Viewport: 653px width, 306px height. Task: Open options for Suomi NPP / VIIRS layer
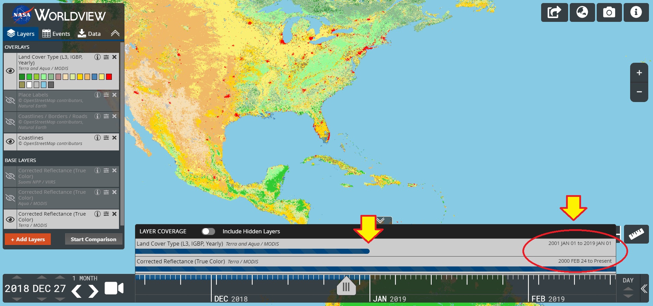pyautogui.click(x=106, y=171)
